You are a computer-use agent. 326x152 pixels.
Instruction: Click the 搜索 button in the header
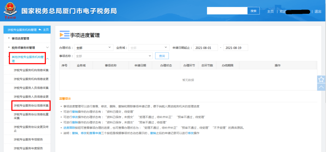(x=254, y=11)
